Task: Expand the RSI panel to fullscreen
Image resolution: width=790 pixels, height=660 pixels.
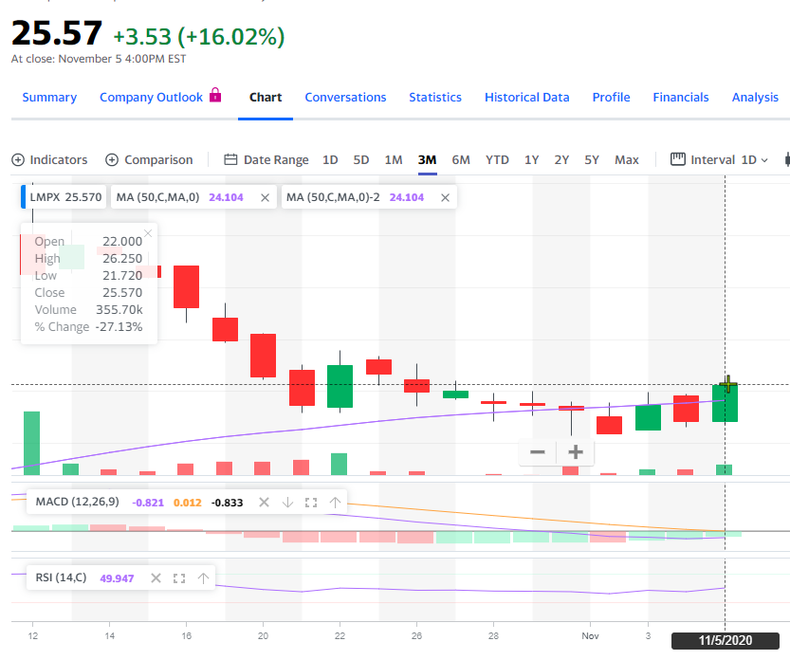Action: 179,577
